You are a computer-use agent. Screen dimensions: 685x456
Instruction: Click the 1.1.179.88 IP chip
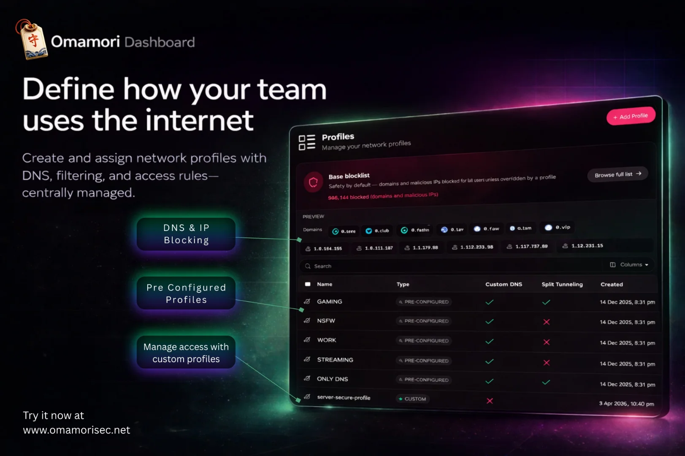coord(421,247)
